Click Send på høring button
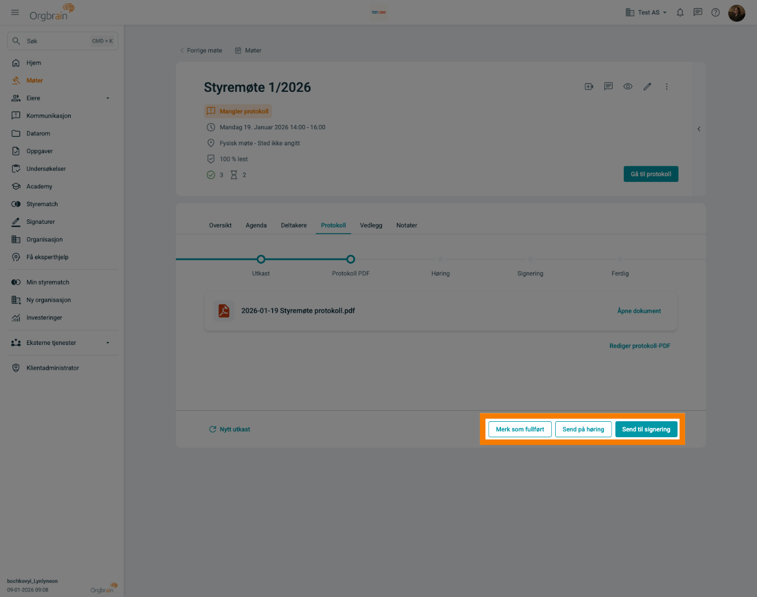The image size is (757, 597). coord(583,430)
